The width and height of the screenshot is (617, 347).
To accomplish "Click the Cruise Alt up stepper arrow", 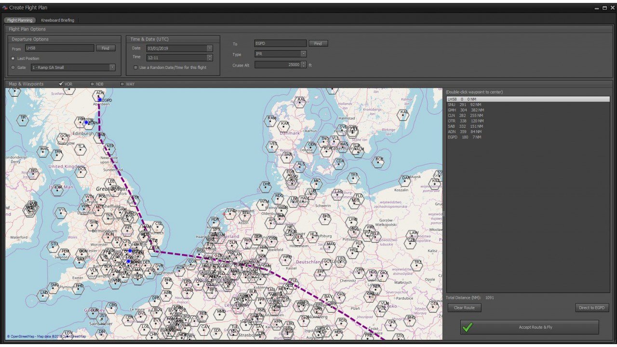I will (x=304, y=63).
